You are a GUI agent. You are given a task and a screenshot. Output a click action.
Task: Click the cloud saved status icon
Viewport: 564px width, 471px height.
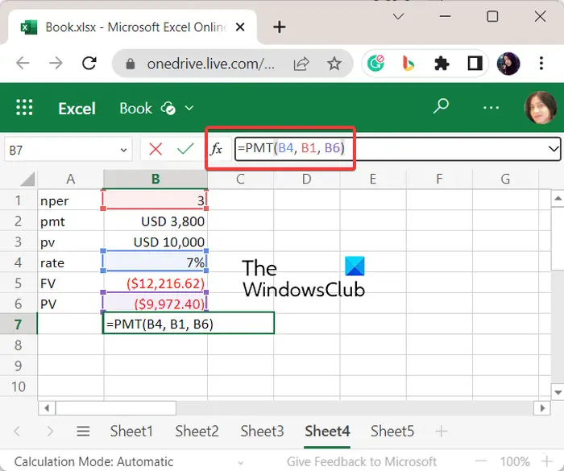click(x=168, y=108)
